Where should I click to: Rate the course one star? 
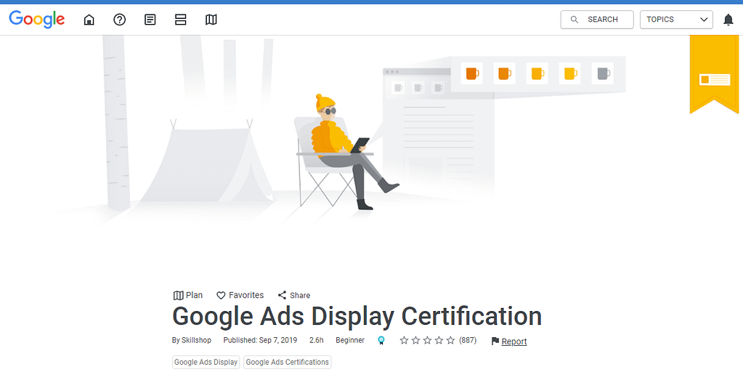pyautogui.click(x=405, y=340)
